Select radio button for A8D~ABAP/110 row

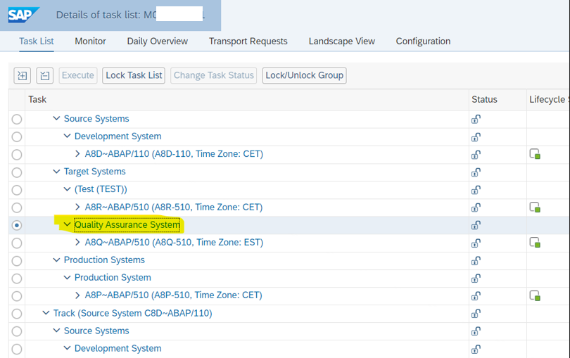17,155
